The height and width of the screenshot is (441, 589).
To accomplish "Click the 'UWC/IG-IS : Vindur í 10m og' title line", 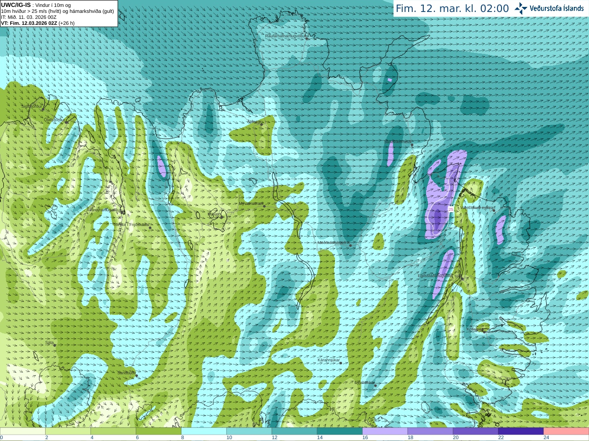I will [x=36, y=5].
